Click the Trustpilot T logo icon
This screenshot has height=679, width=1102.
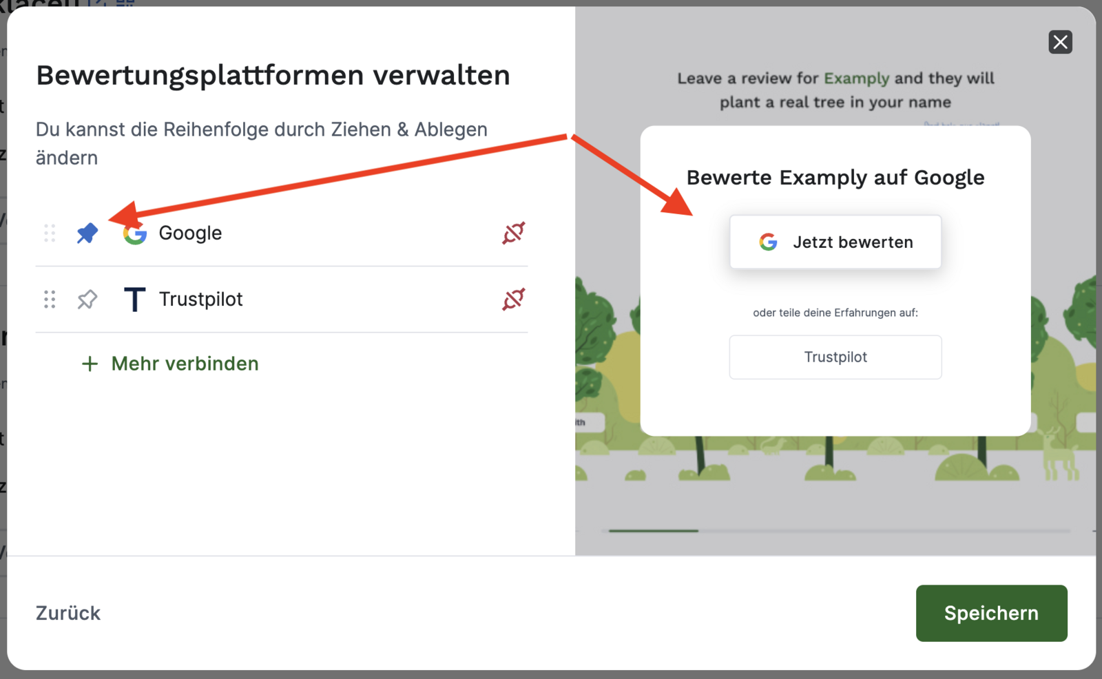coord(135,300)
